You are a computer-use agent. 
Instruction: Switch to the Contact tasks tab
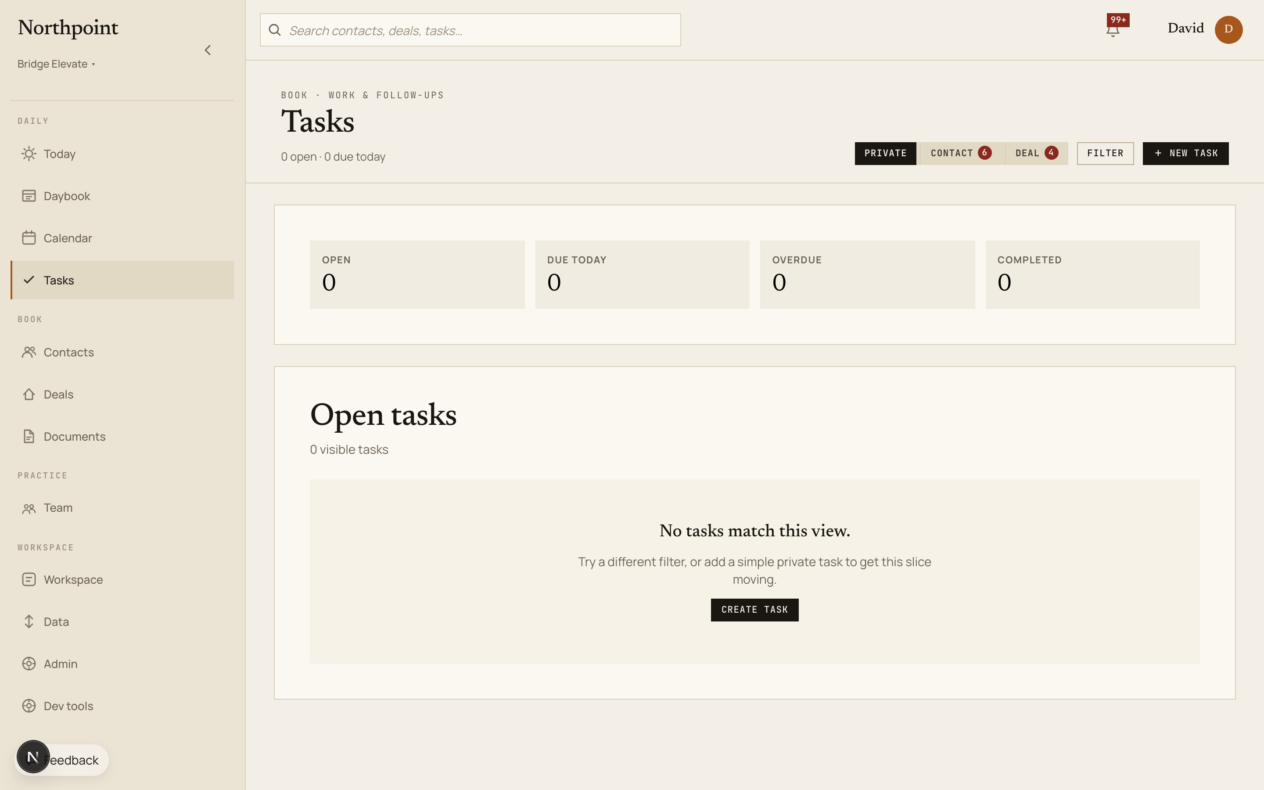tap(961, 153)
